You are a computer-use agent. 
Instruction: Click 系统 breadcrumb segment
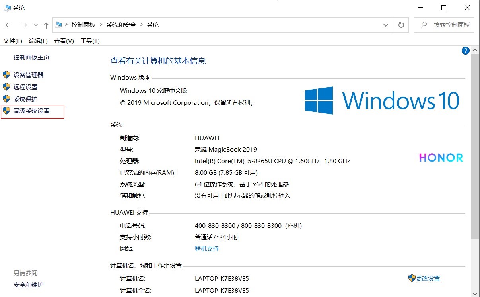pos(153,25)
